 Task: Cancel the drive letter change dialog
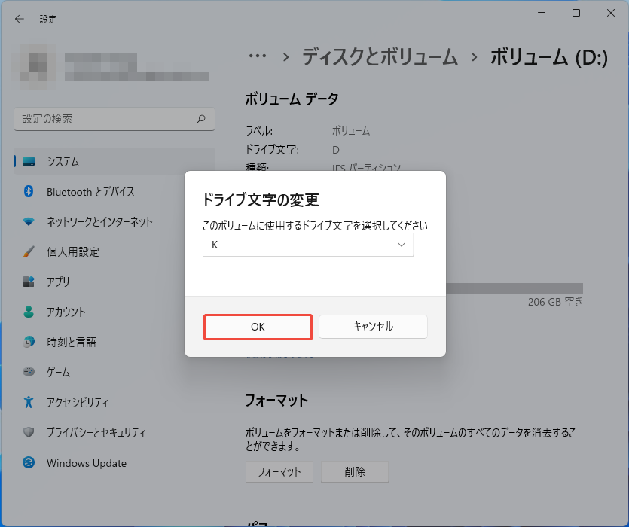coord(373,327)
